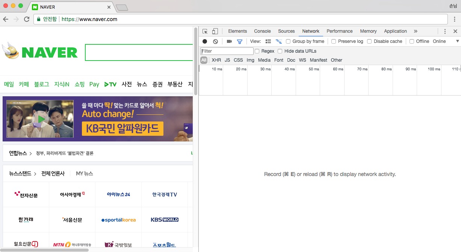The height and width of the screenshot is (252, 461).
Task: Enable the Regex filter checkbox
Action: [257, 51]
